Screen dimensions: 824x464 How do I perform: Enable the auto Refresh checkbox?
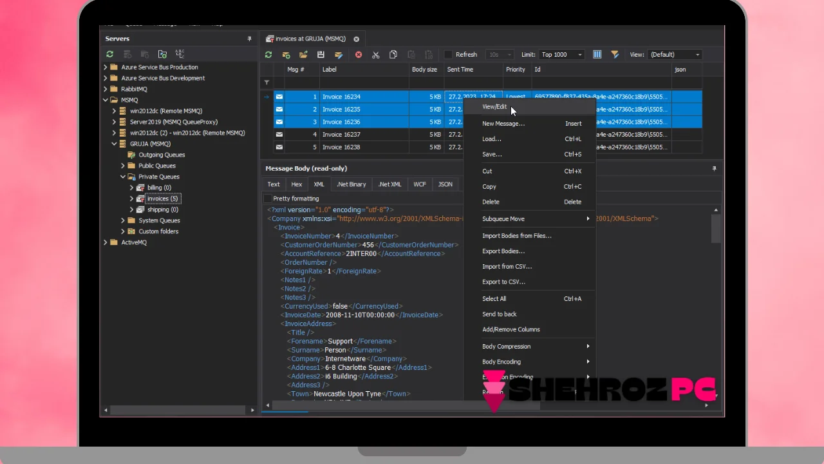point(449,55)
